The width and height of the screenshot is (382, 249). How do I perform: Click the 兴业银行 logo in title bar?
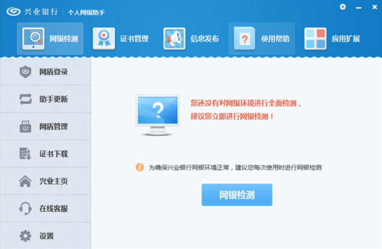coord(32,12)
